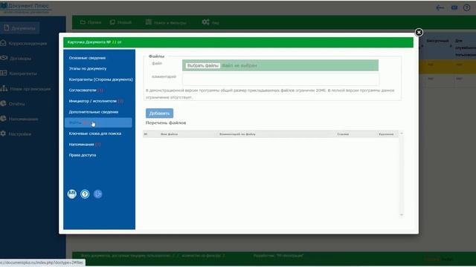Select the highlighted Файлы section
476x267 pixels.
98,122
